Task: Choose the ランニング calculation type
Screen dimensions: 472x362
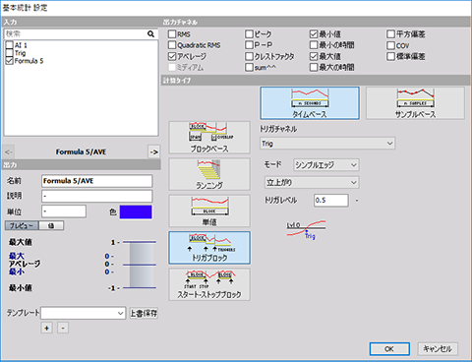Action: 209,174
